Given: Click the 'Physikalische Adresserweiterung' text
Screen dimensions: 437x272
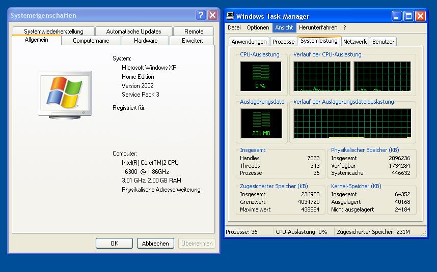Looking at the screenshot, I should coord(161,190).
